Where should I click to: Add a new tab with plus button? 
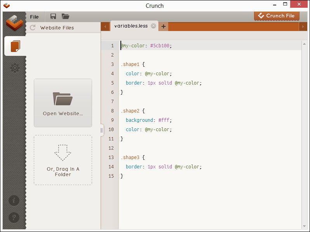click(164, 26)
